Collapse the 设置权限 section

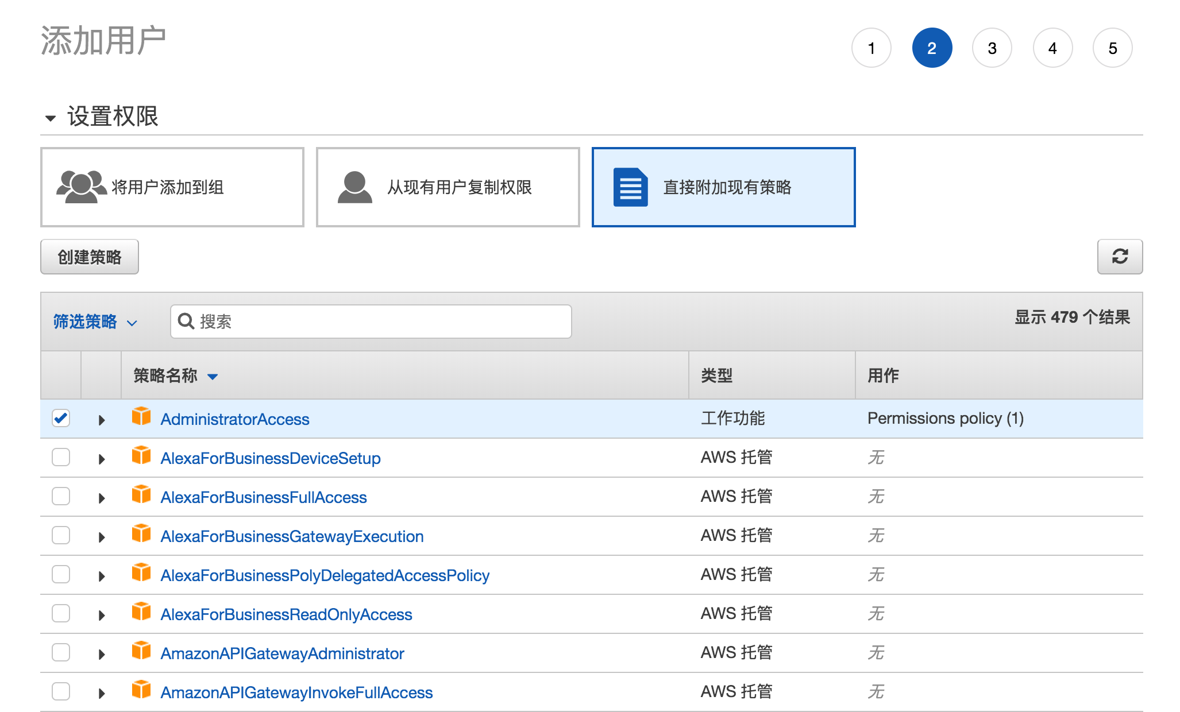51,118
